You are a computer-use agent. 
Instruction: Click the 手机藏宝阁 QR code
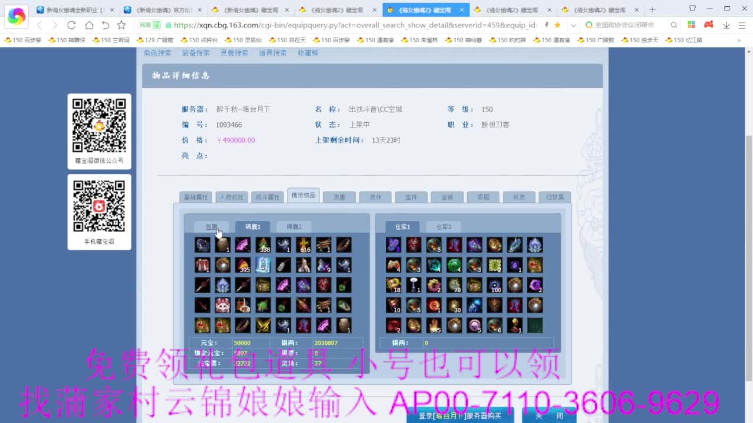point(99,206)
